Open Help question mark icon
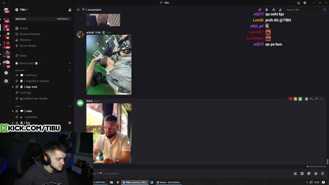 click(305, 3)
